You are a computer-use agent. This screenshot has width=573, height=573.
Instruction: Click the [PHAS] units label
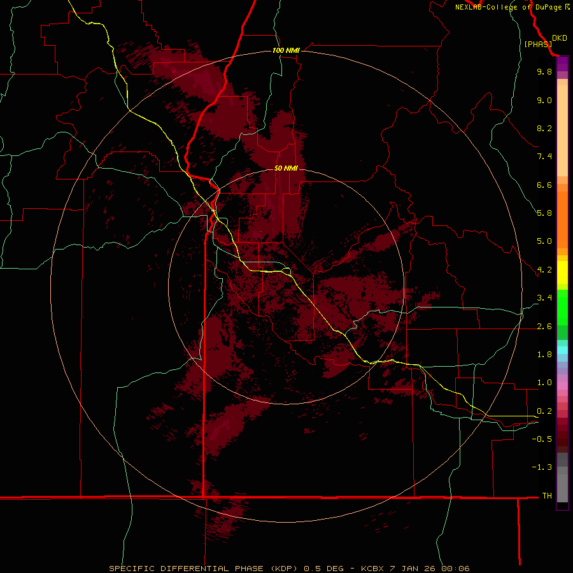pos(538,44)
